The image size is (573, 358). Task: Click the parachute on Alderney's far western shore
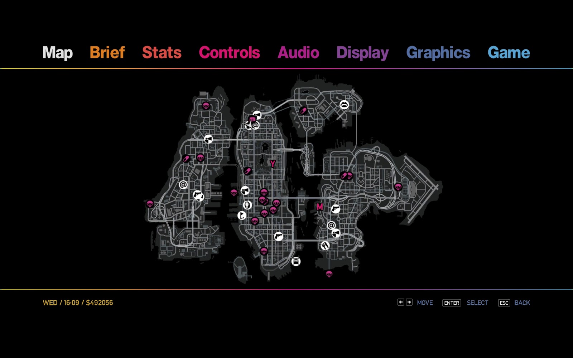click(x=150, y=204)
